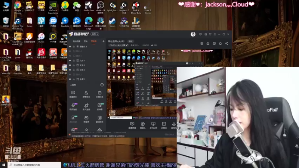
Task: Open the iTunes desktop shortcut
Action: click(x=41, y=38)
